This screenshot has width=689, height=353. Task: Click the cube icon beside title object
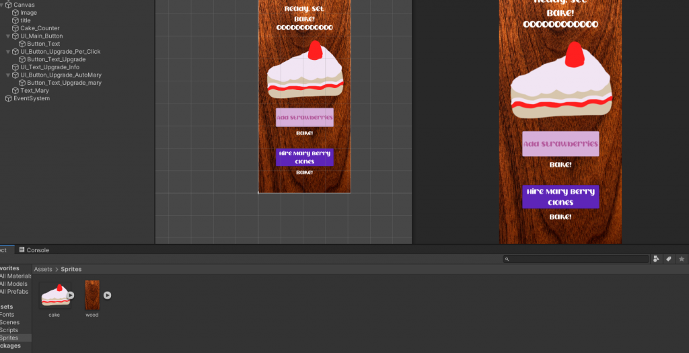15,21
